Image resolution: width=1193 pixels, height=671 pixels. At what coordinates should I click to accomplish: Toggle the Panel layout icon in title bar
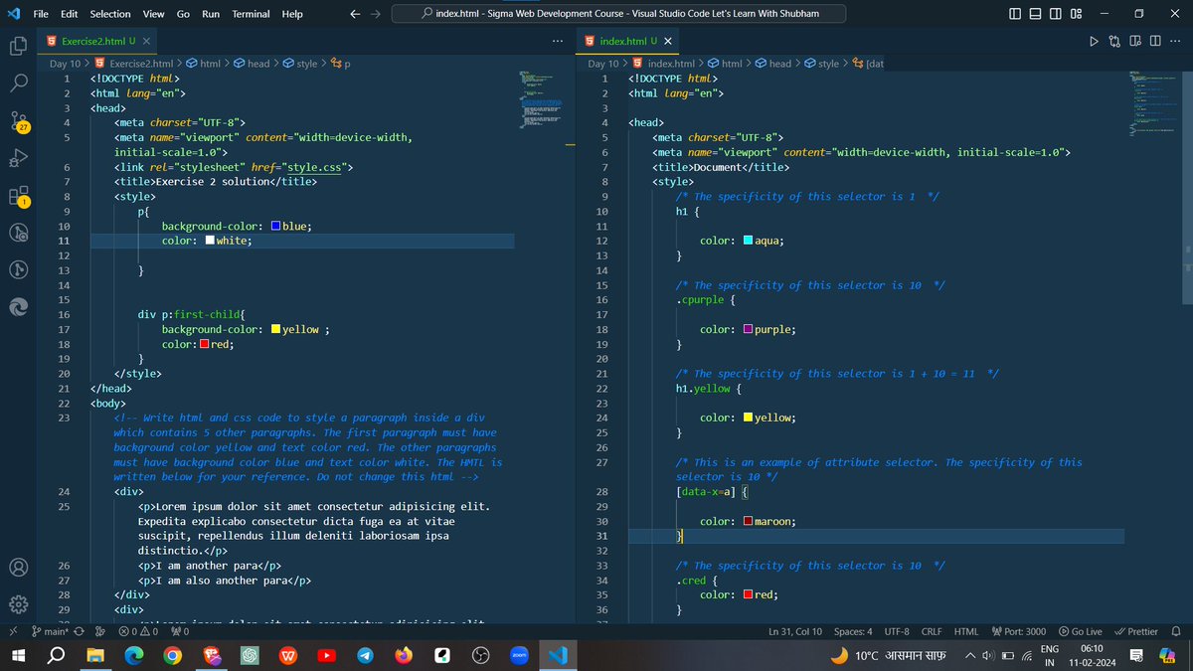[x=1034, y=12]
